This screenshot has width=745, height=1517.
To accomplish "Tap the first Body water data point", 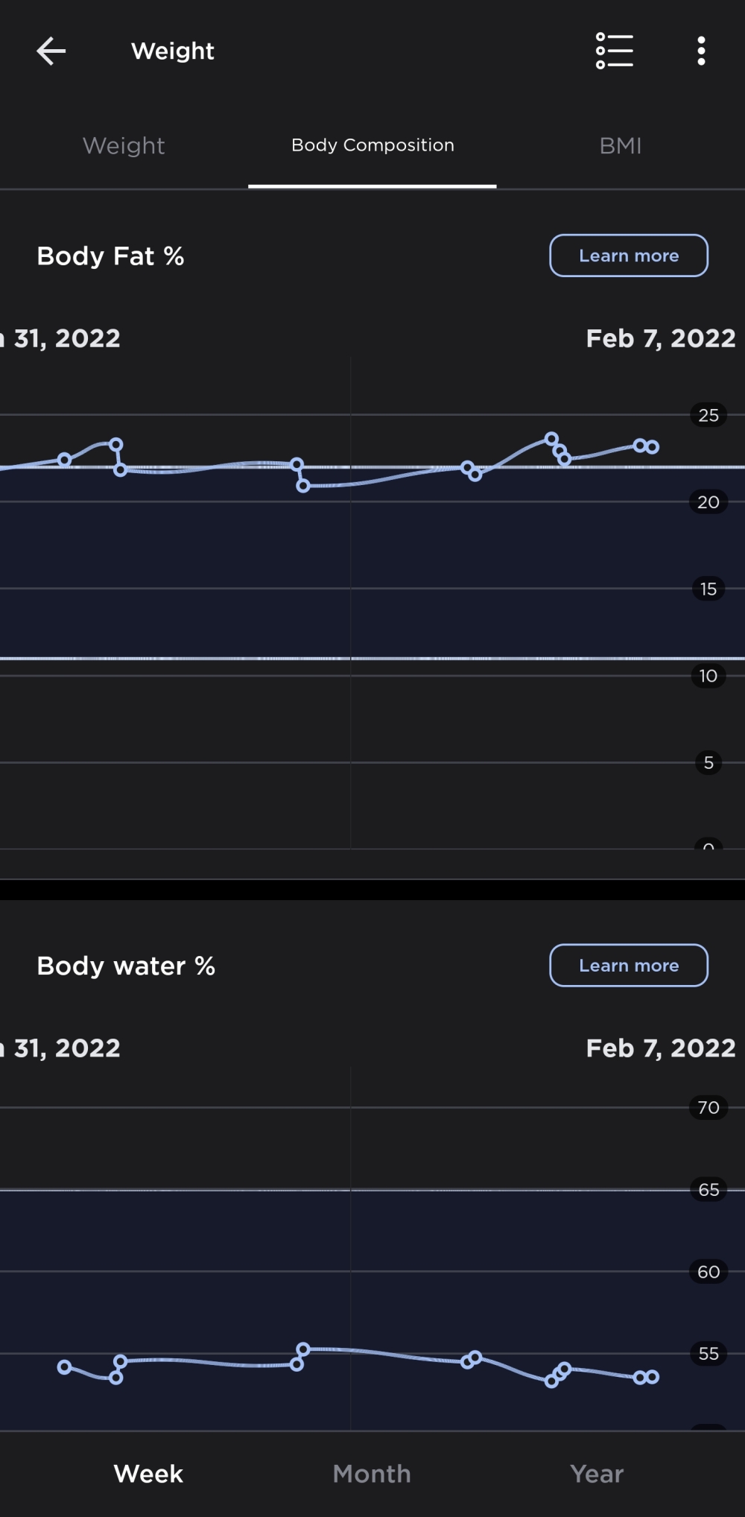I will pyautogui.click(x=65, y=1367).
